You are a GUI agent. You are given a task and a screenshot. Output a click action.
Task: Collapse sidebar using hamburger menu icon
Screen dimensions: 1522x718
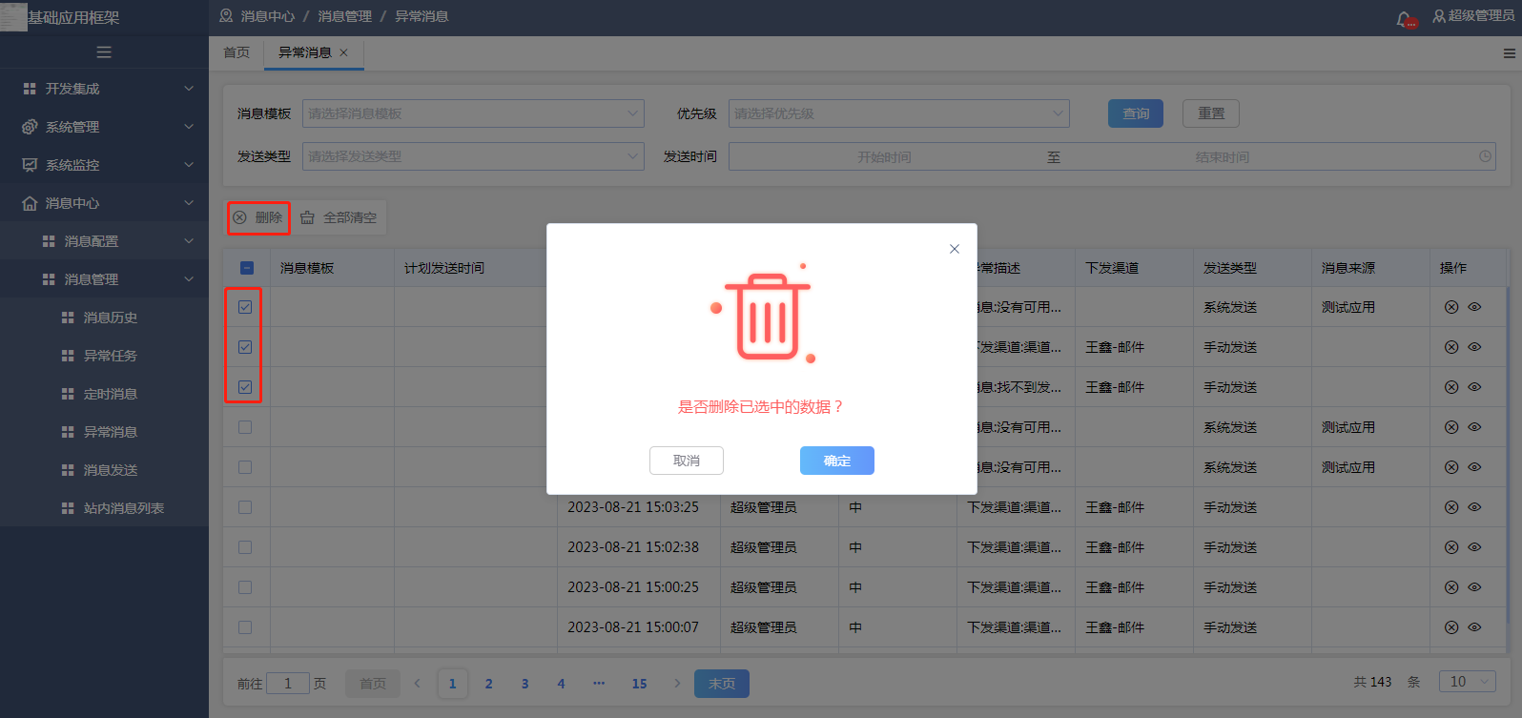[x=104, y=52]
